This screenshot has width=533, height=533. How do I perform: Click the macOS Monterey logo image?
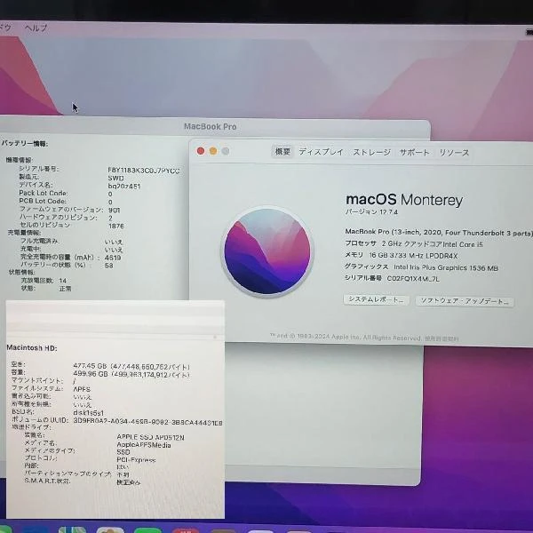tap(267, 252)
